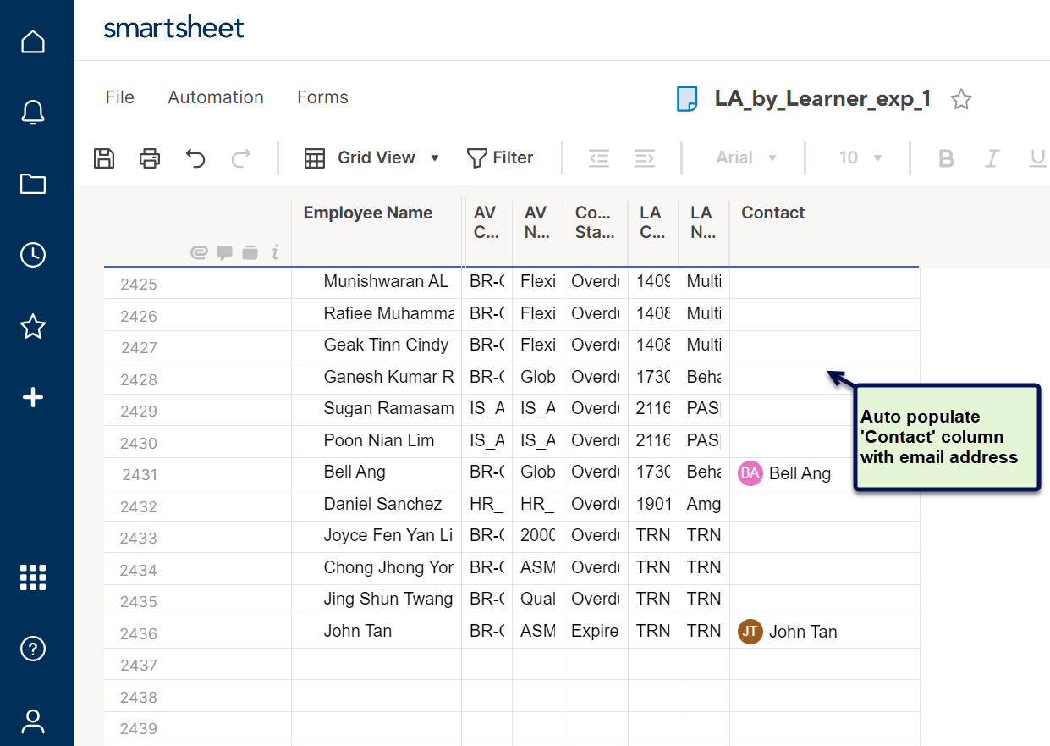Open Recents using the clock sidebar icon

[x=33, y=255]
